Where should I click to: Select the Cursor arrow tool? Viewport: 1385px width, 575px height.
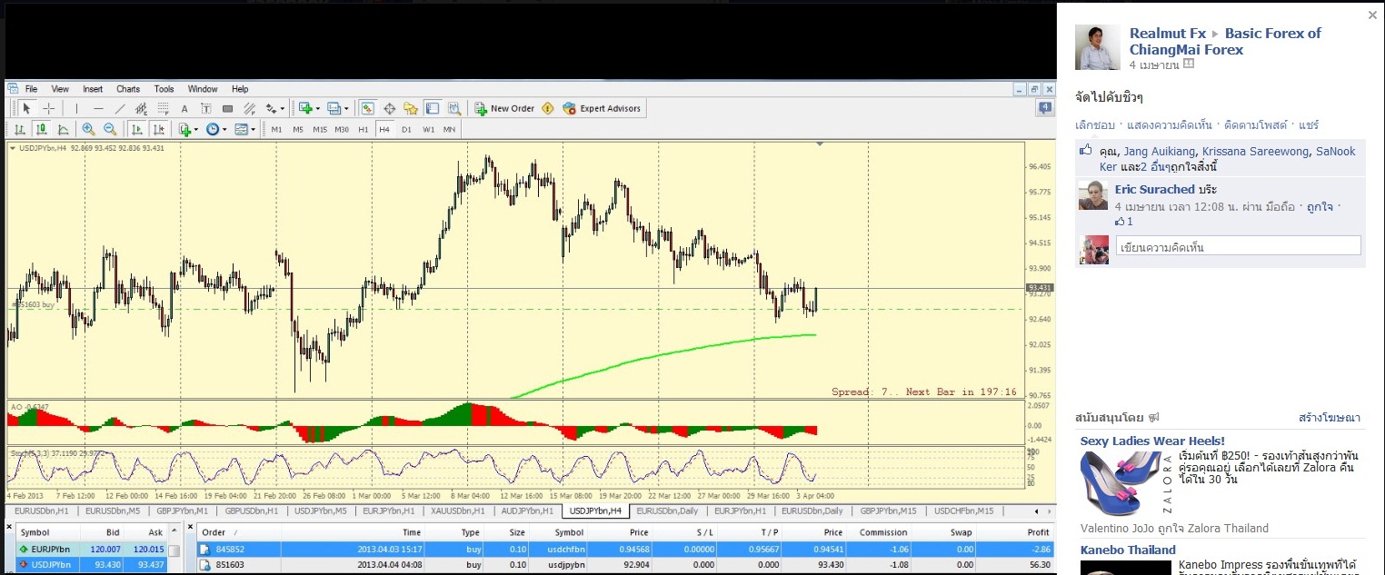(26, 108)
